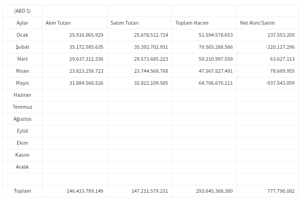The width and height of the screenshot is (306, 203).
Task: Click the Aralık month cell
Action: 22,167
